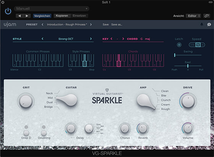Toggle the Doubling button
214x157 pixels.
(44, 133)
